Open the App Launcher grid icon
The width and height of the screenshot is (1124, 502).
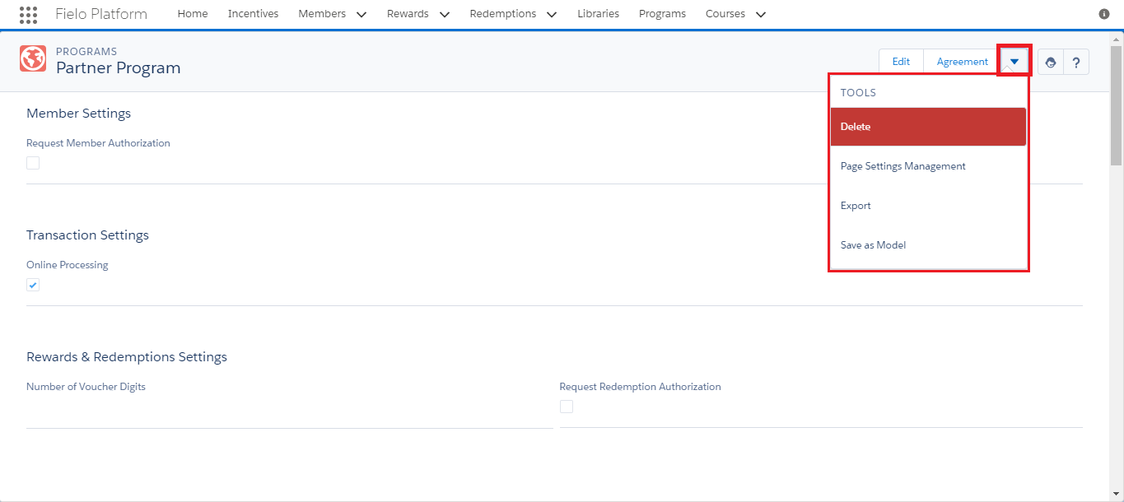point(28,14)
